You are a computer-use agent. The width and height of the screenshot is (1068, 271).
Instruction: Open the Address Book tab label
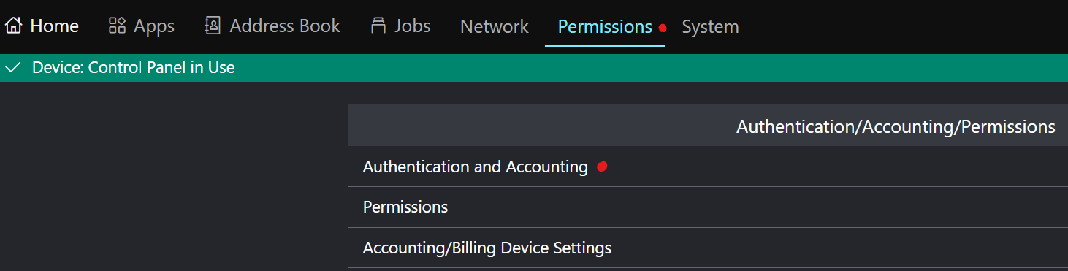click(285, 26)
